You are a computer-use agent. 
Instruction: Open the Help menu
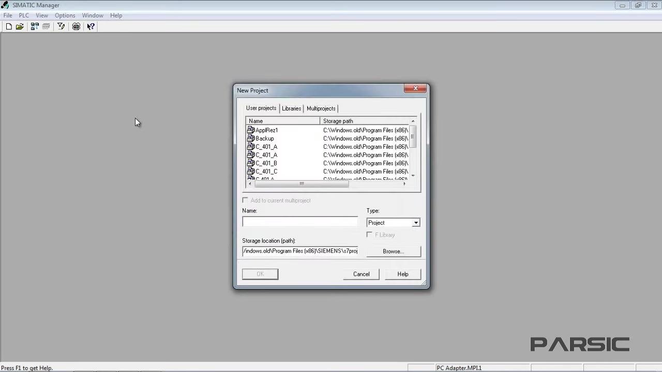pyautogui.click(x=116, y=16)
